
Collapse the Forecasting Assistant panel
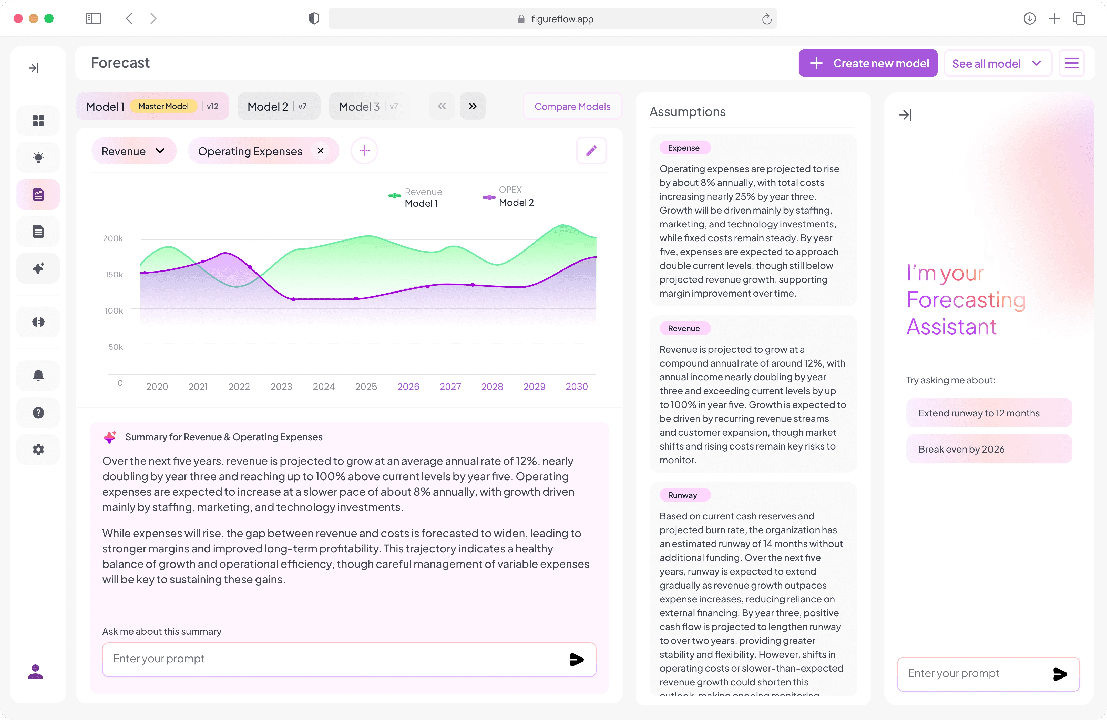point(905,115)
